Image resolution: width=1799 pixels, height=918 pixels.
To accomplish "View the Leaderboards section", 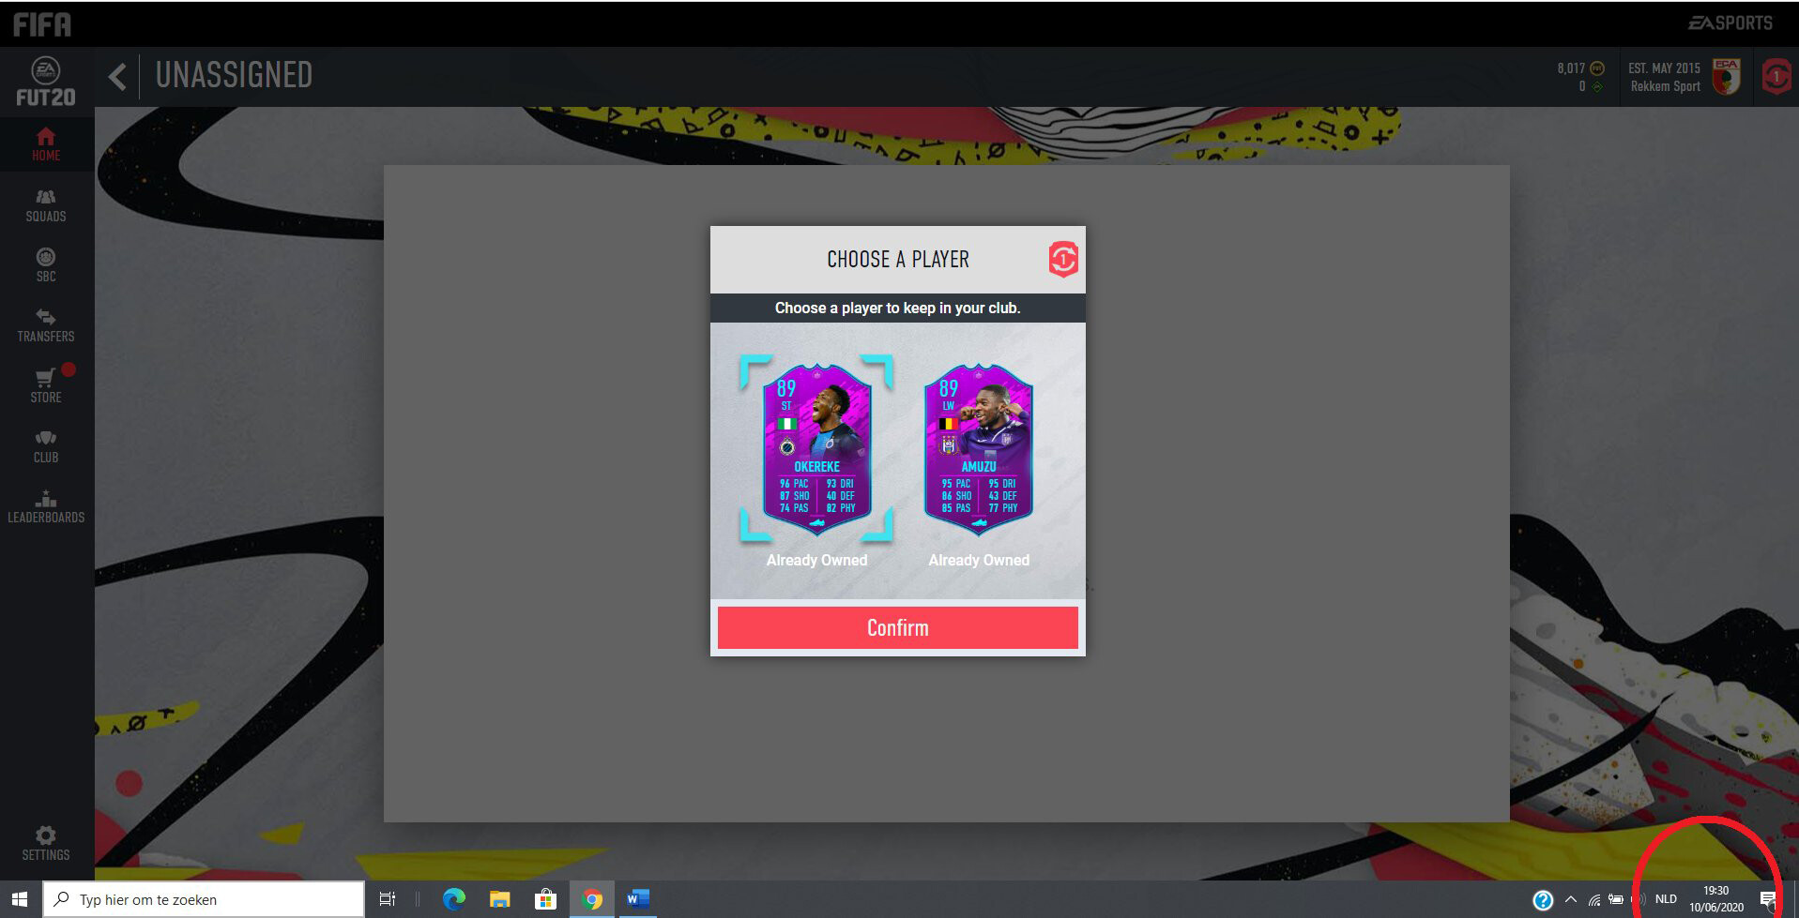I will point(46,505).
